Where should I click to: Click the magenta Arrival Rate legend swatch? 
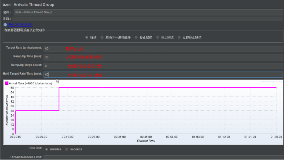click(x=7, y=83)
